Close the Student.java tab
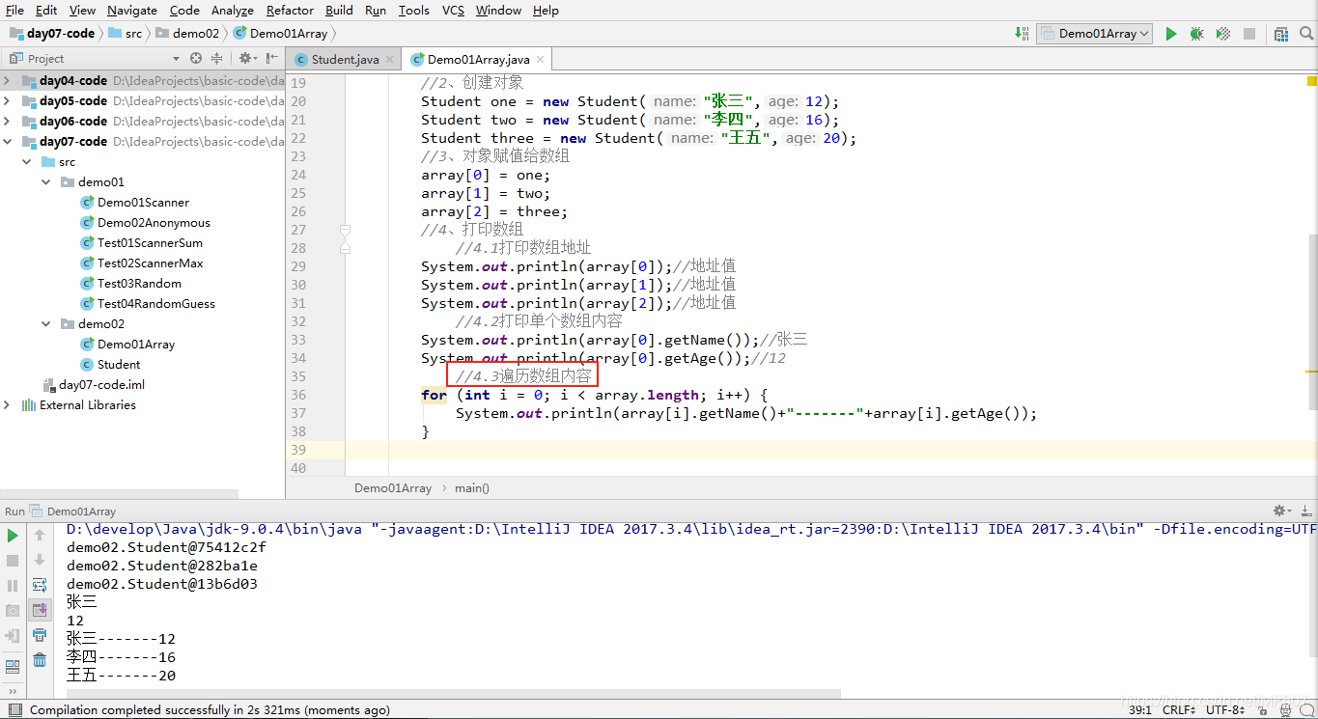Image resolution: width=1318 pixels, height=719 pixels. (390, 60)
